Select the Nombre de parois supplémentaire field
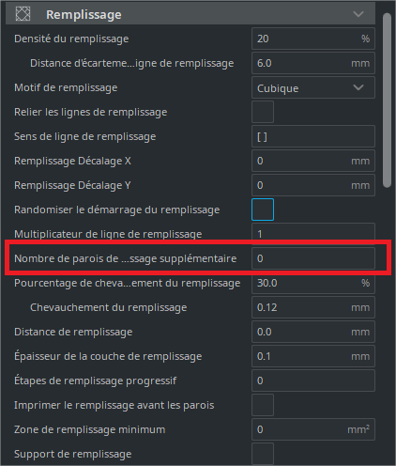The height and width of the screenshot is (466, 396). click(313, 258)
